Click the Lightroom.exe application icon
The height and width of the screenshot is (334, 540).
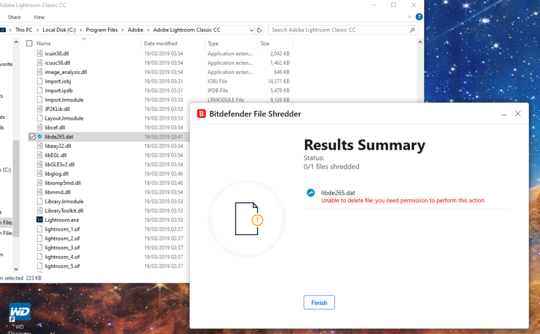click(x=39, y=220)
